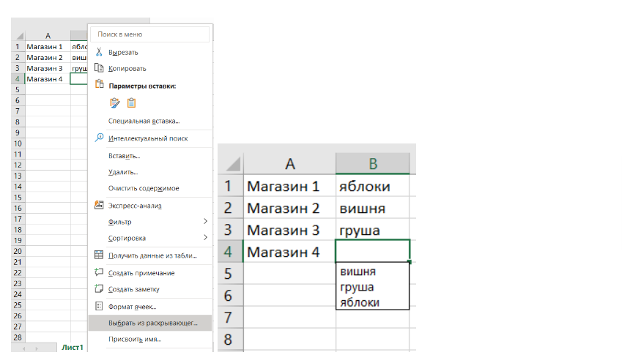Click Магазин 3 cell in small sheet
This screenshot has height=355, width=622.
48,68
